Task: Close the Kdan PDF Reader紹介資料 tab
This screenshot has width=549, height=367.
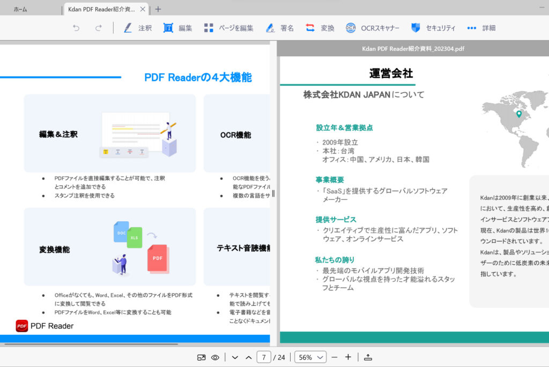Action: [x=143, y=10]
